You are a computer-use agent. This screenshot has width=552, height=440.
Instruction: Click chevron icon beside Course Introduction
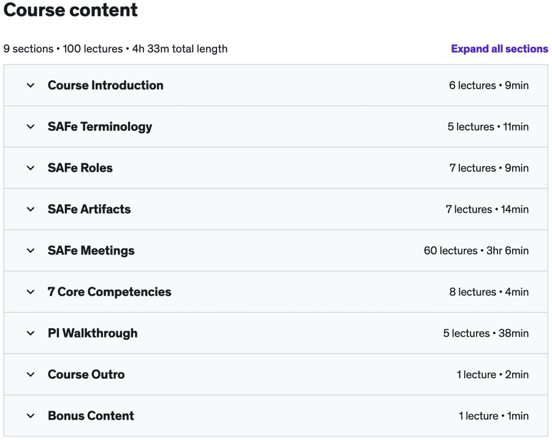coord(31,85)
